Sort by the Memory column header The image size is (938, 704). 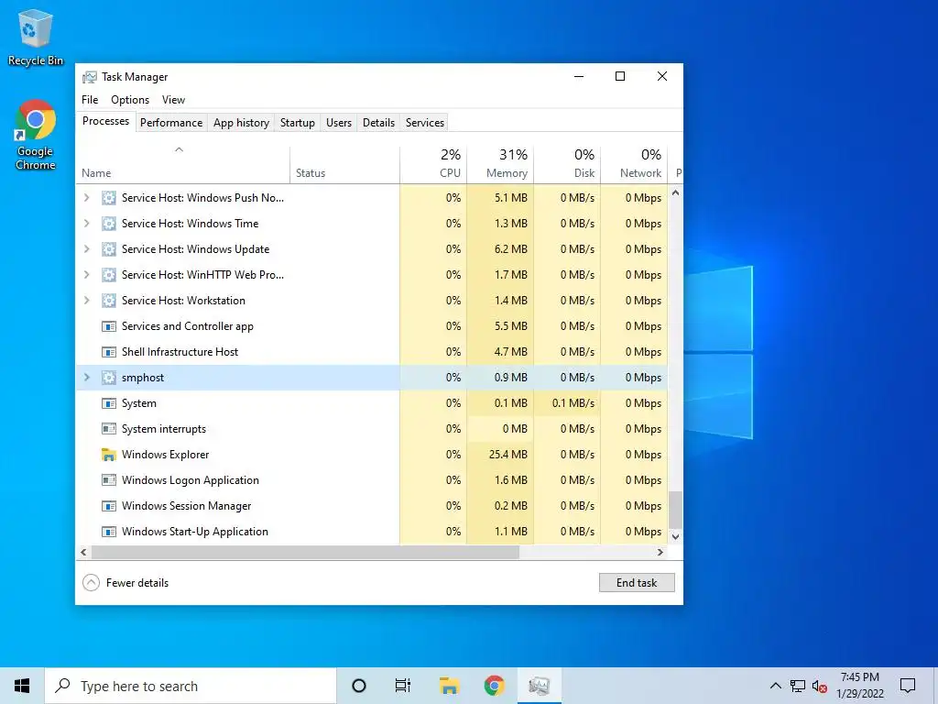point(500,164)
